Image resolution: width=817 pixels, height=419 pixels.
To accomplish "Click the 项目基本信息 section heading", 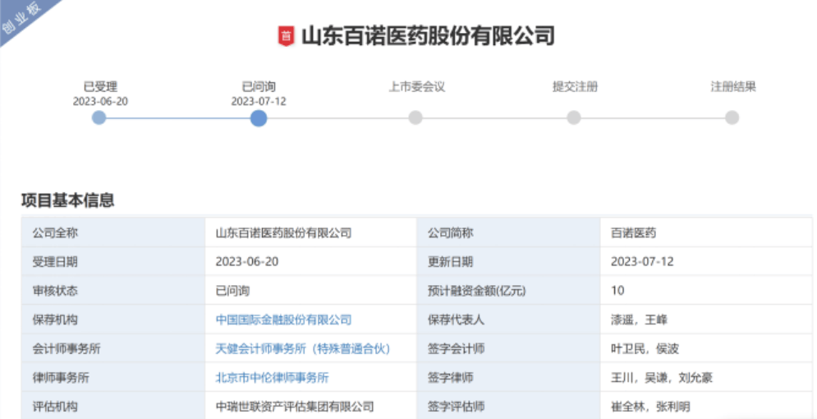I will coord(67,200).
